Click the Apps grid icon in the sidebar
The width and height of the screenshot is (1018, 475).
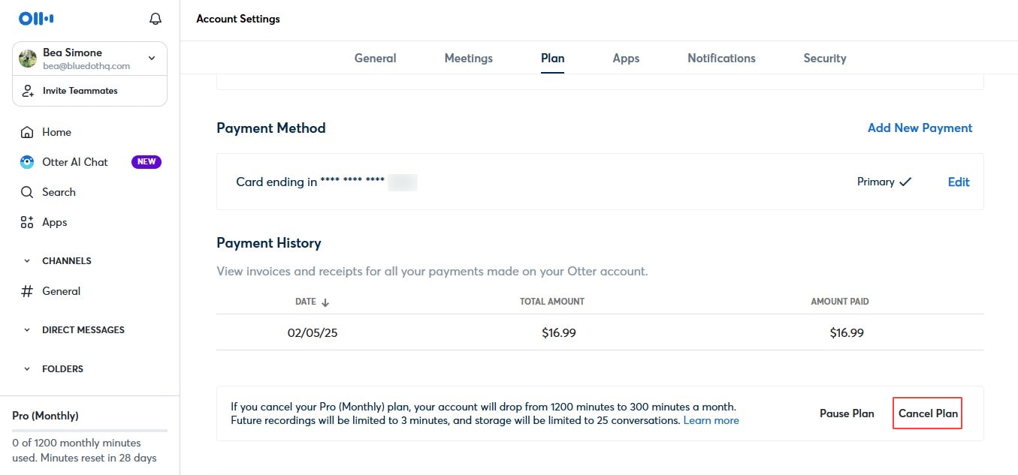click(x=27, y=222)
